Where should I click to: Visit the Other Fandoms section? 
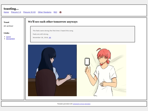point(45,12)
